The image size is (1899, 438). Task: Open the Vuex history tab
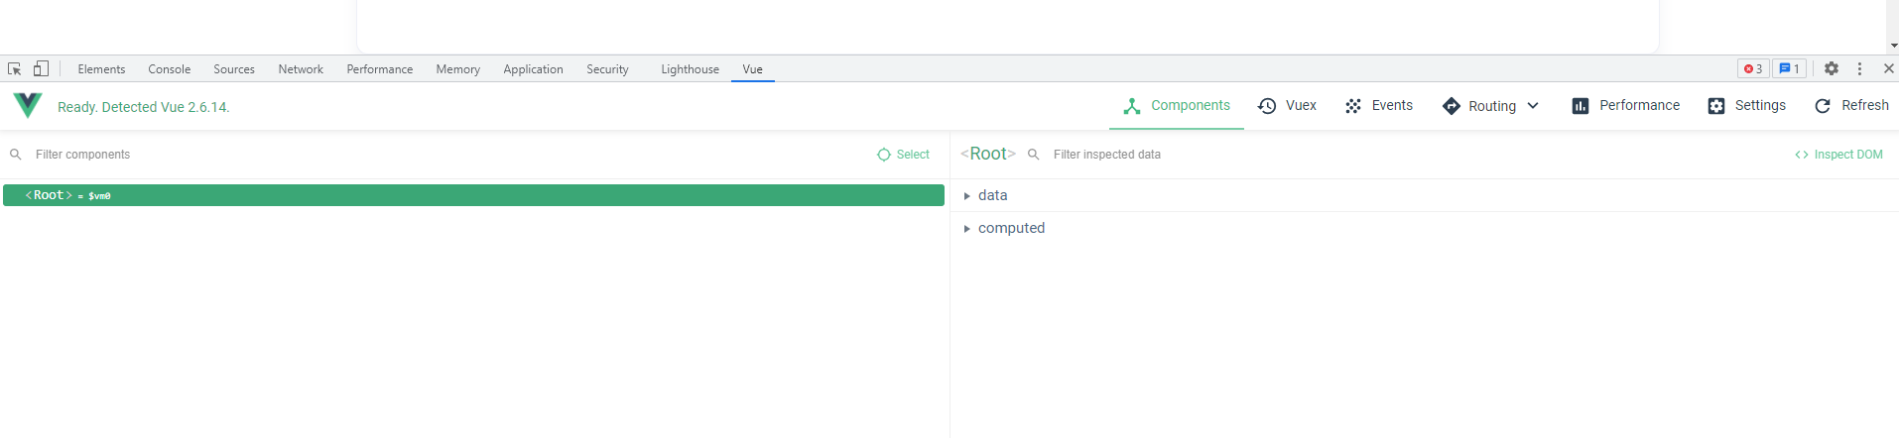(x=1287, y=106)
